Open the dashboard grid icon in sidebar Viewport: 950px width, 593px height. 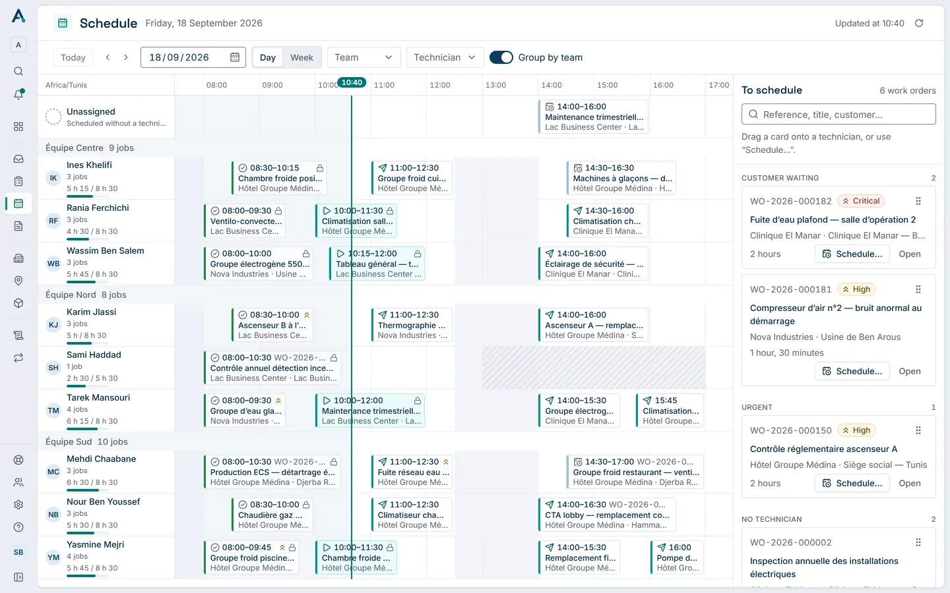point(18,127)
